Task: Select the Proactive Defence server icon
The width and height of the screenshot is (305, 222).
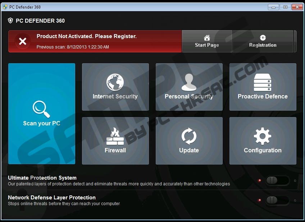Action: 263,82
